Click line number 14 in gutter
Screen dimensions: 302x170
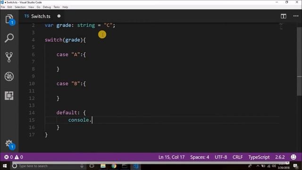32,113
